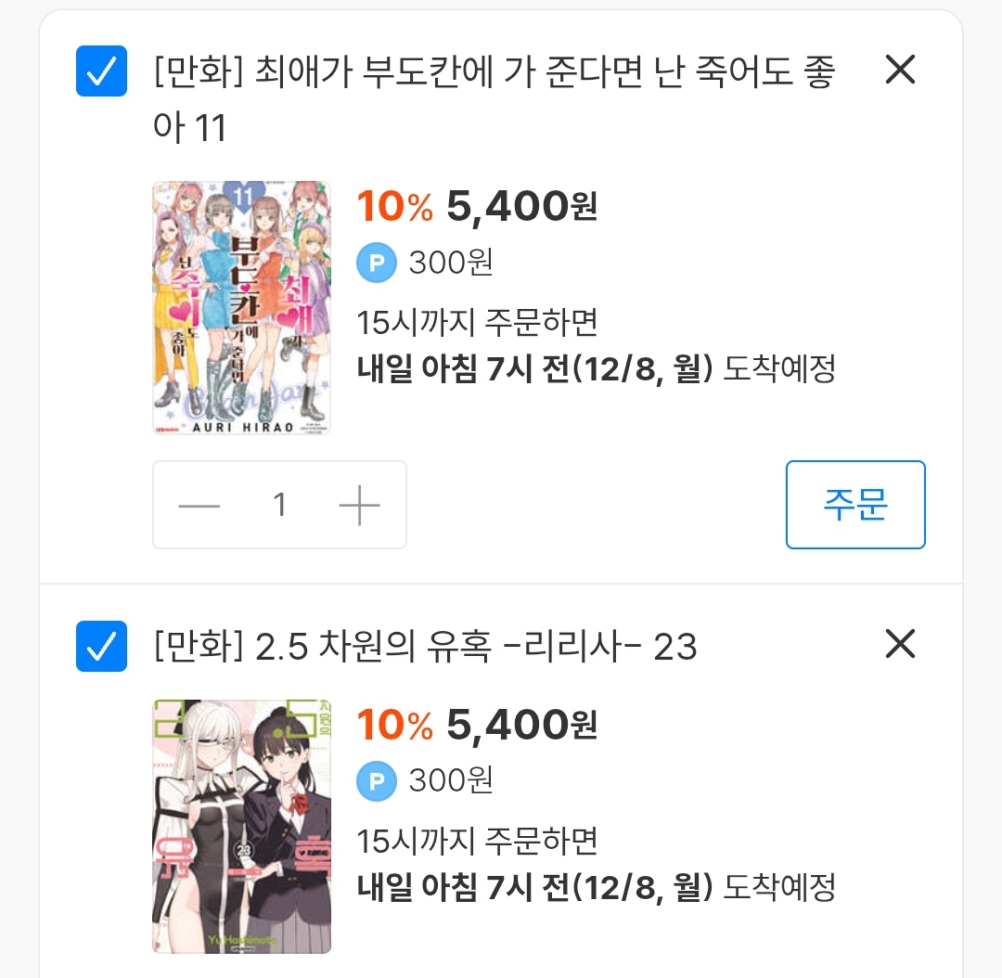Viewport: 1002px width, 978px height.
Task: Click the P point icon for 리리사 item
Action: [x=376, y=781]
